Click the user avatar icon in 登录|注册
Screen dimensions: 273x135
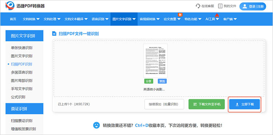pos(245,7)
